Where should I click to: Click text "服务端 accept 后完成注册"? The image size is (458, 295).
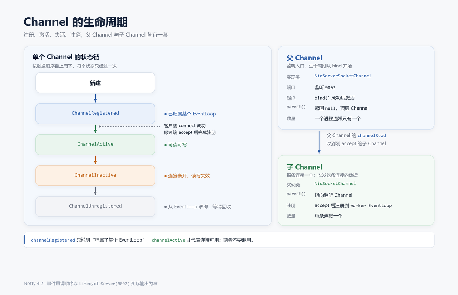[190, 132]
